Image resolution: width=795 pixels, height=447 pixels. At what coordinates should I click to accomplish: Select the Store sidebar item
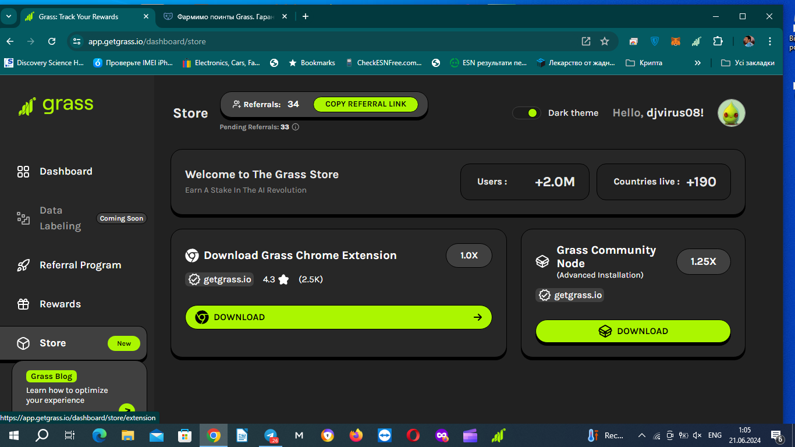tap(73, 343)
